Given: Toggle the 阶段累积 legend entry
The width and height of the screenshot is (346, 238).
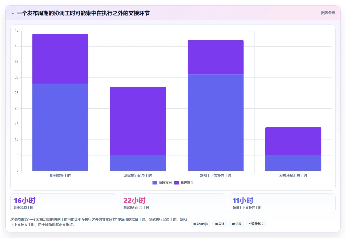Looking at the screenshot, I should coord(162,183).
